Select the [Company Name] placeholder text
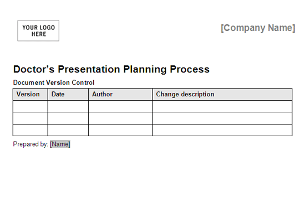This screenshot has width=305, height=202. pos(258,28)
